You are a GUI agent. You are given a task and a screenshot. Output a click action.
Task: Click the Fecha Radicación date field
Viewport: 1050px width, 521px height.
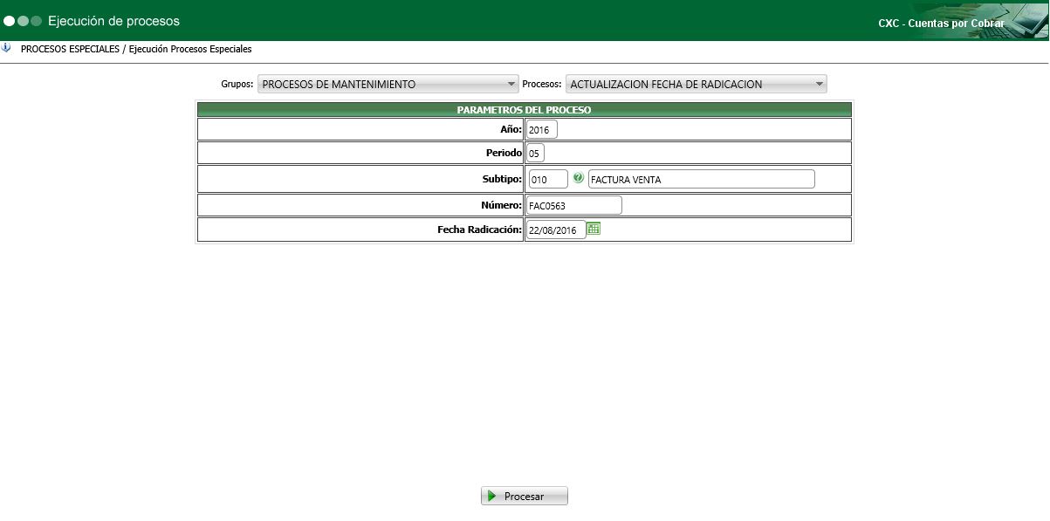[x=556, y=229]
